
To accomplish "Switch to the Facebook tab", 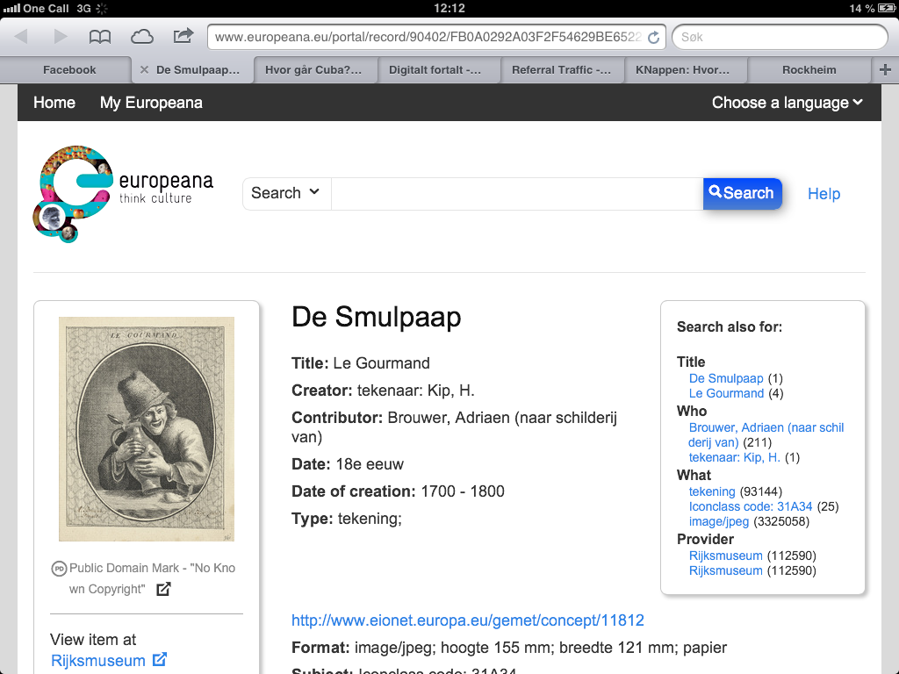I will pos(69,70).
